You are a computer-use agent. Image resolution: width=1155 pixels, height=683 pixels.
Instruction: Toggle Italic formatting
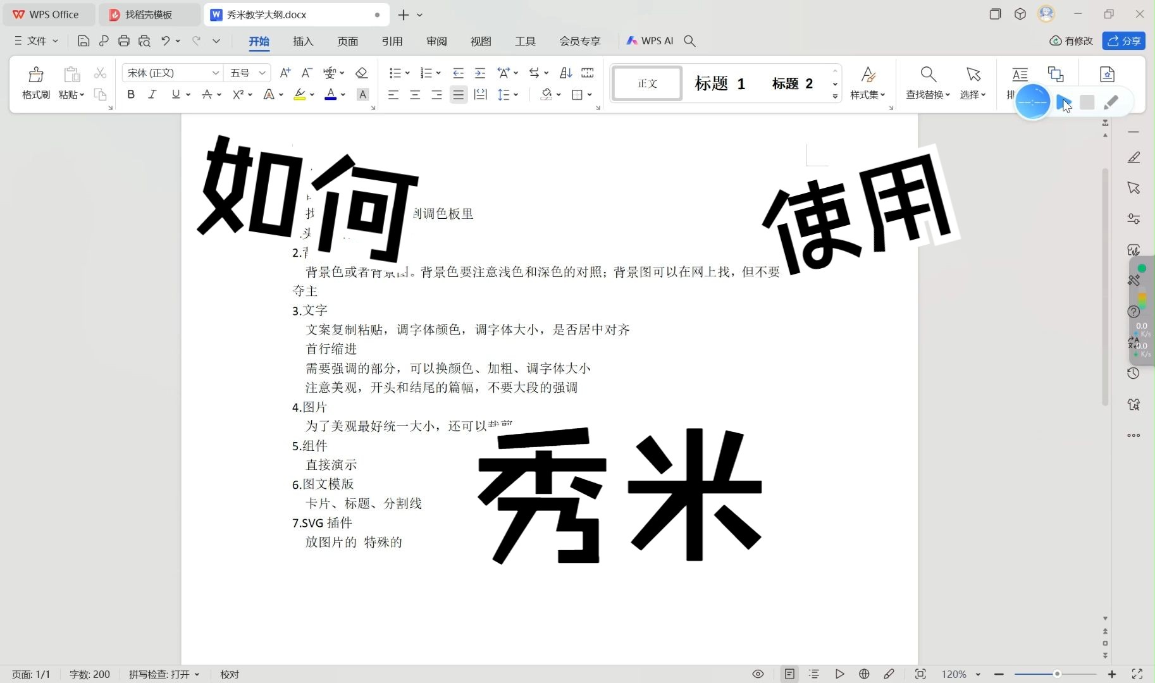coord(152,94)
